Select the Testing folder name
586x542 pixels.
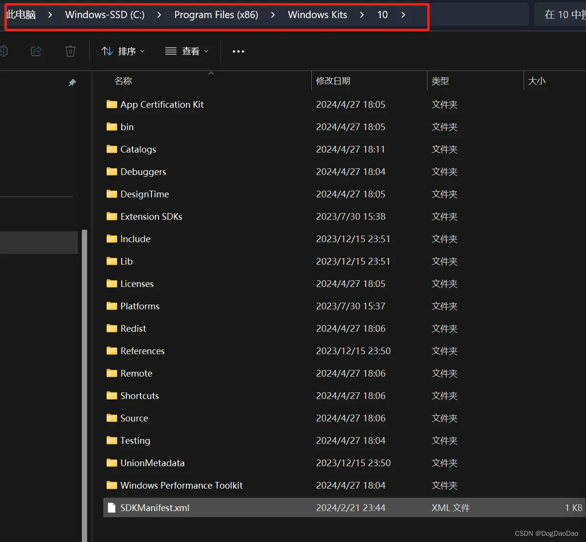(135, 440)
